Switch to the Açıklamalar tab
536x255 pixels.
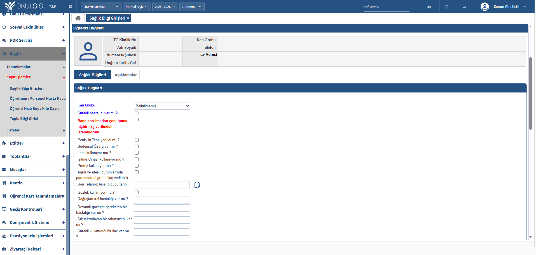[x=125, y=75]
